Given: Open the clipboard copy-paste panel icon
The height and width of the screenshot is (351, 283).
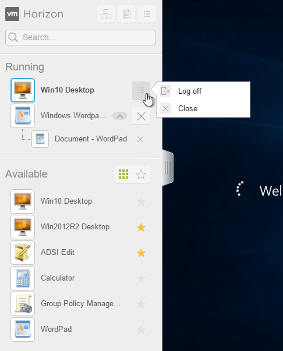Looking at the screenshot, I should pos(126,14).
